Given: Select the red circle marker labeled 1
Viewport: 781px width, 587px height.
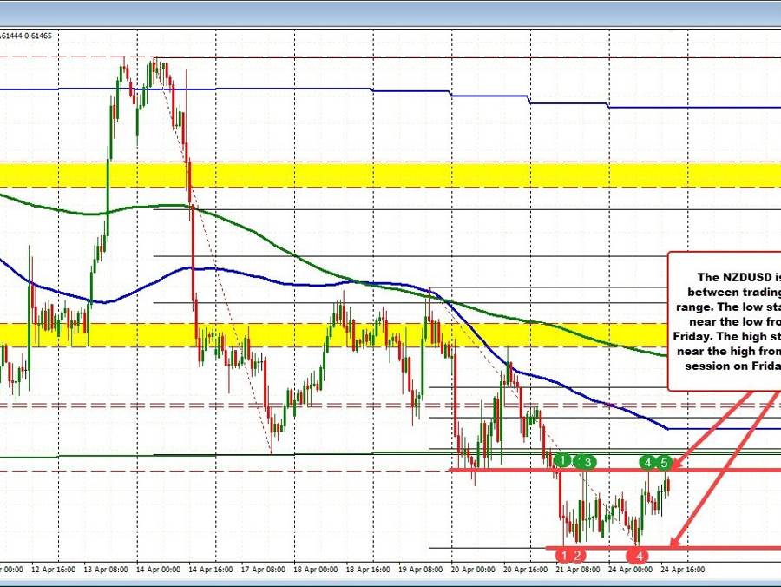Looking at the screenshot, I should (x=564, y=555).
